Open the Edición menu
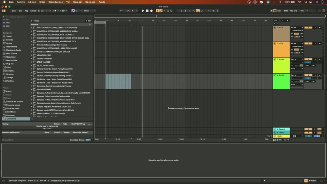 tap(32, 2)
